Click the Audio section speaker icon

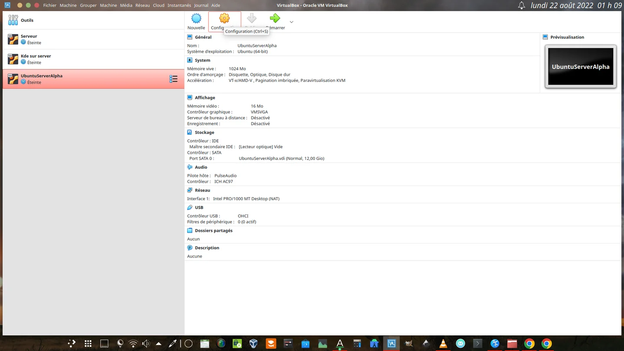point(190,167)
